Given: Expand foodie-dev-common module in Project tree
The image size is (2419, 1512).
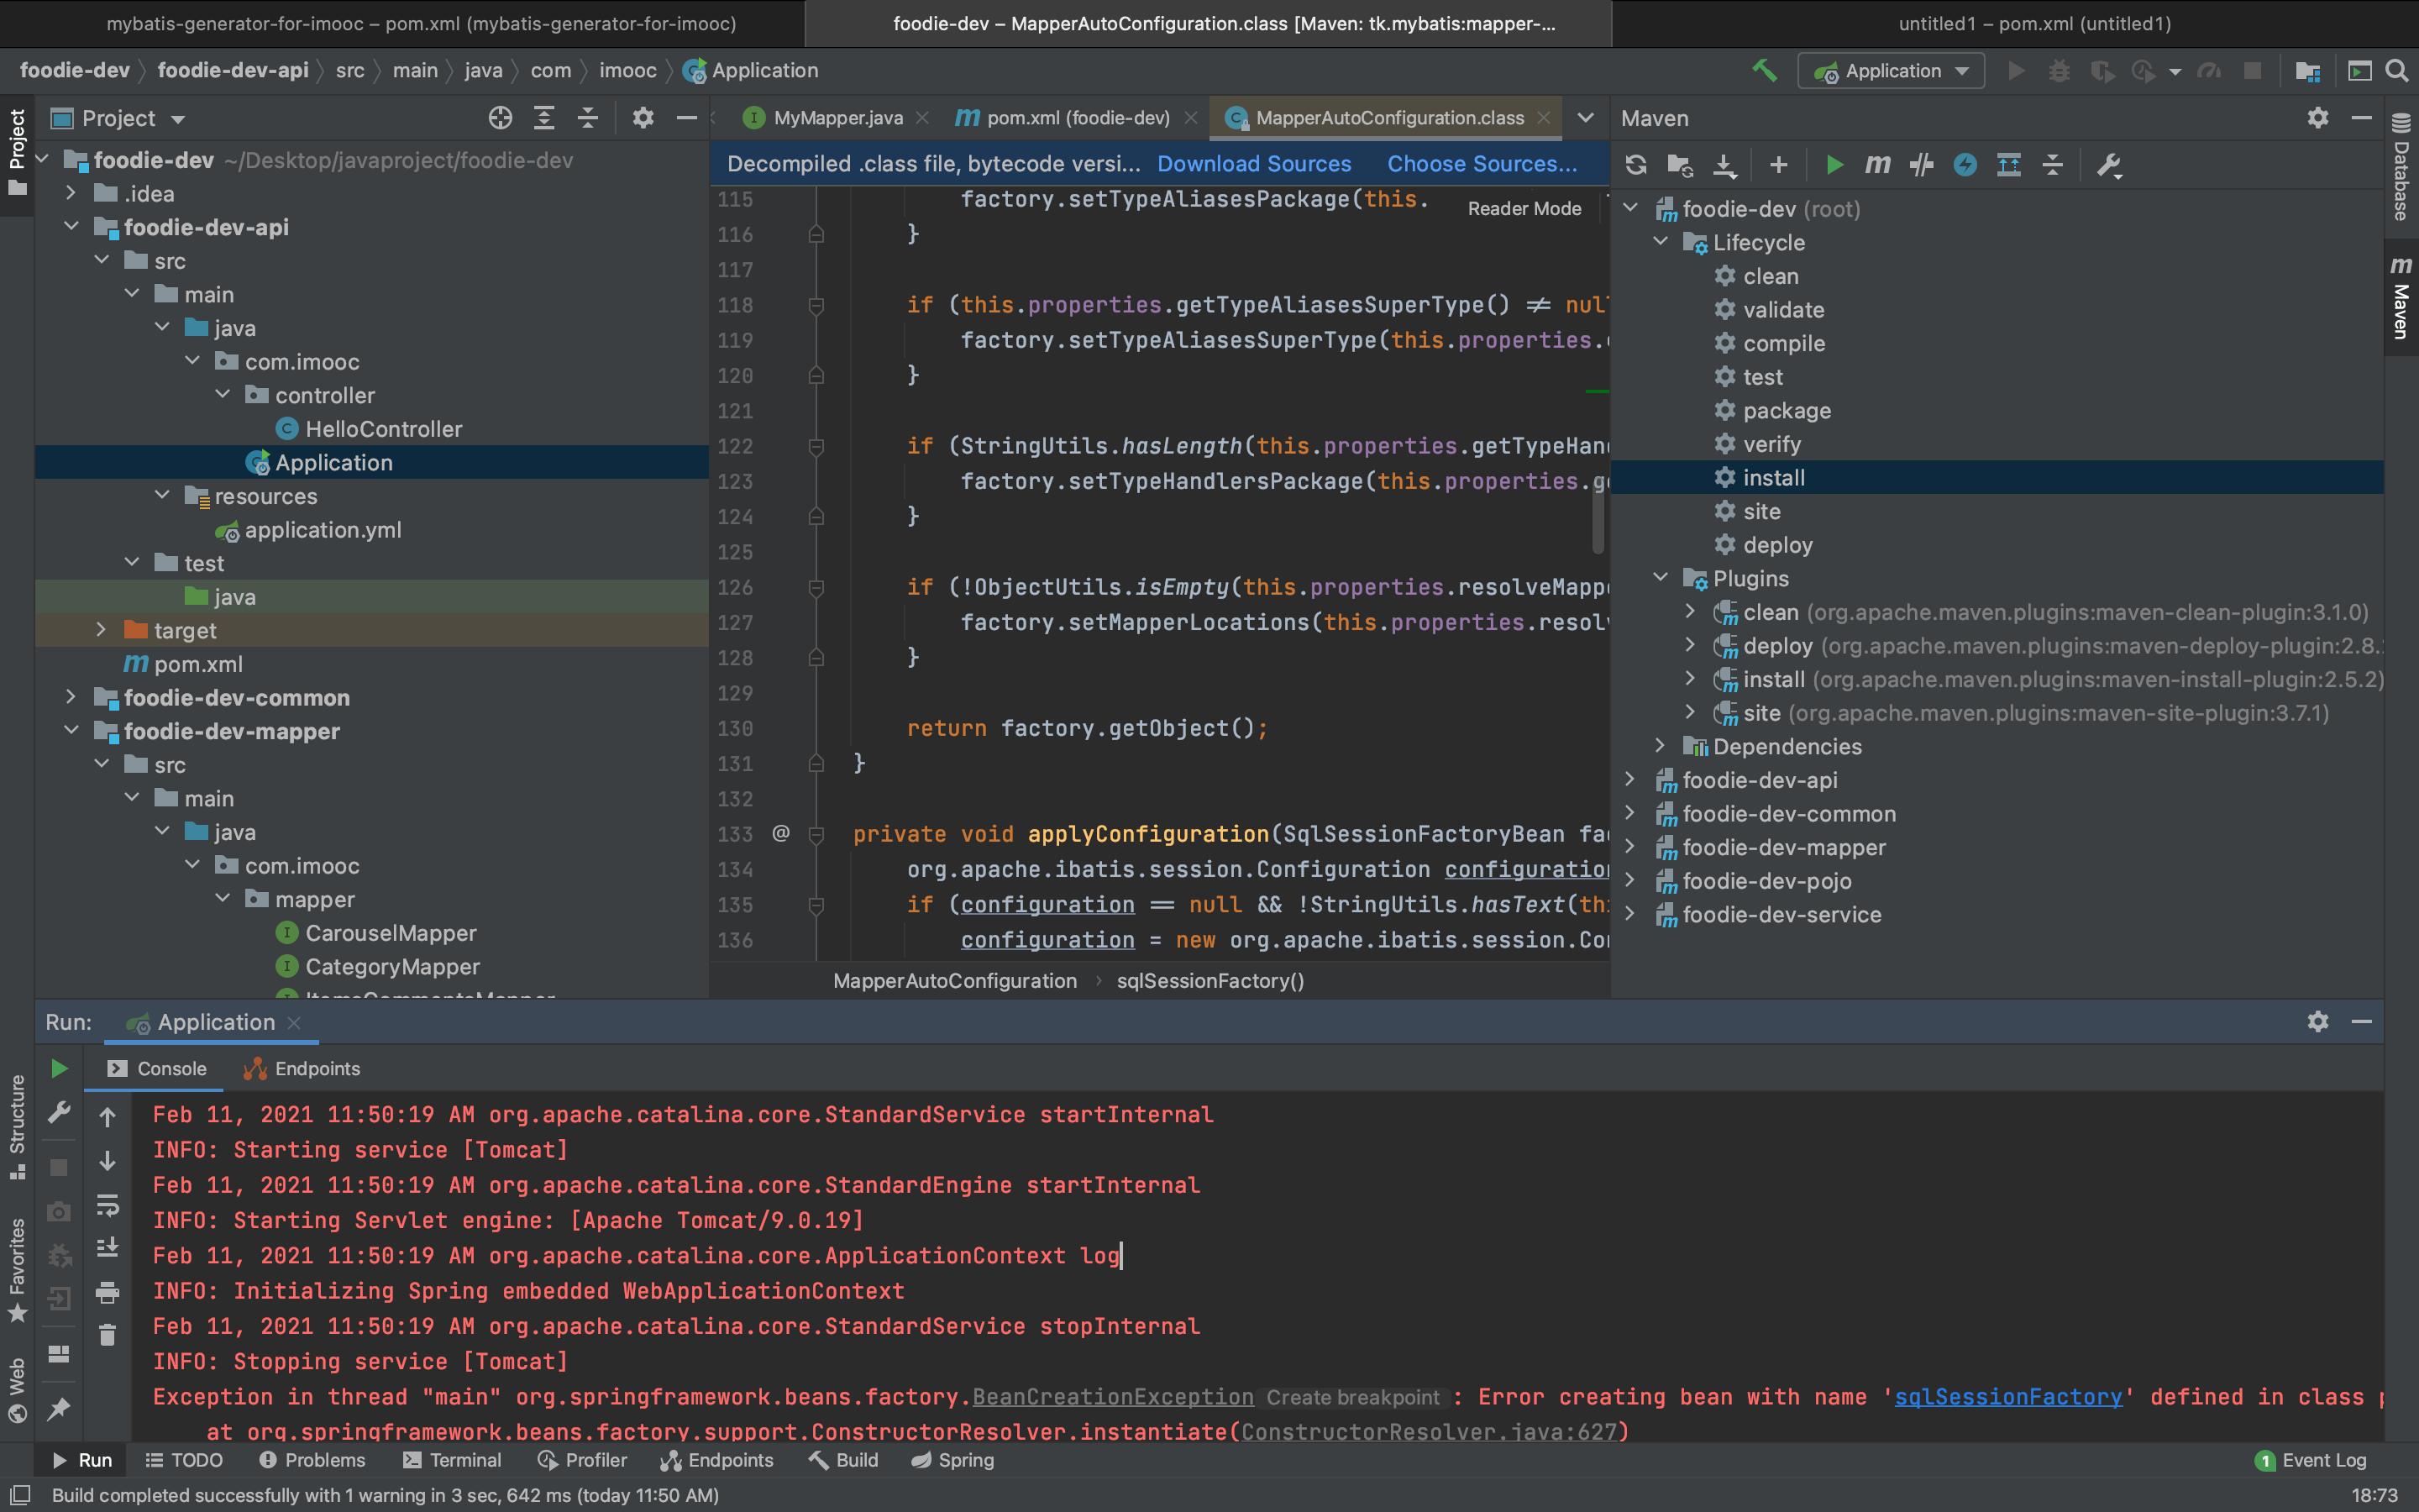Looking at the screenshot, I should pyautogui.click(x=71, y=696).
